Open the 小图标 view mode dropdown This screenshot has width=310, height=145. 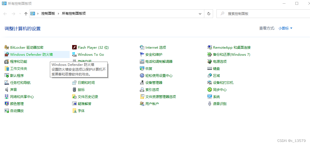[x=285, y=28]
